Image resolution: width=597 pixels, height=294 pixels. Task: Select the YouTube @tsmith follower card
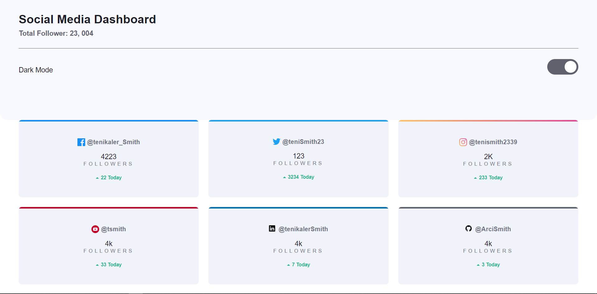(109, 246)
